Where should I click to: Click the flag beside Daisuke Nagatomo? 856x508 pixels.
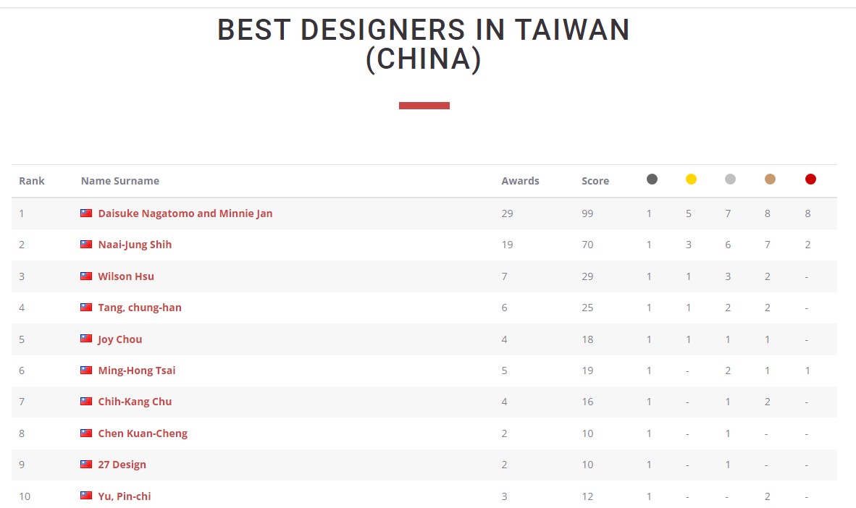coord(86,213)
